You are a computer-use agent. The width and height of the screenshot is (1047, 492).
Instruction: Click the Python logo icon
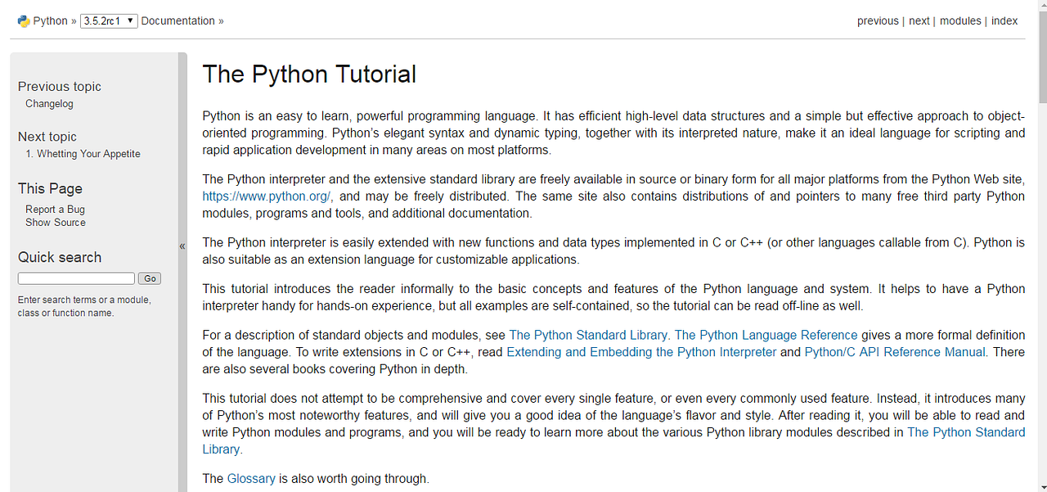pos(24,20)
